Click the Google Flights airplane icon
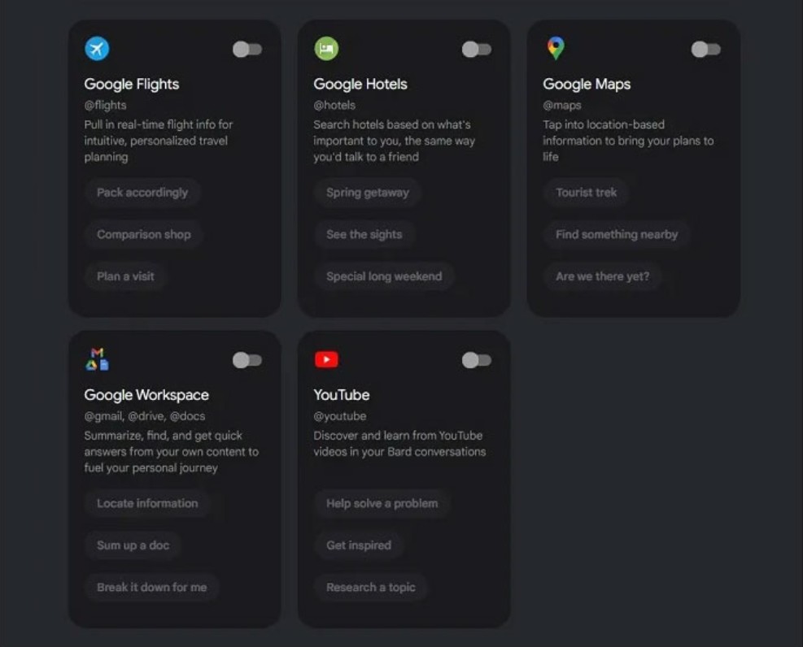Viewport: 803px width, 647px height. pyautogui.click(x=97, y=49)
